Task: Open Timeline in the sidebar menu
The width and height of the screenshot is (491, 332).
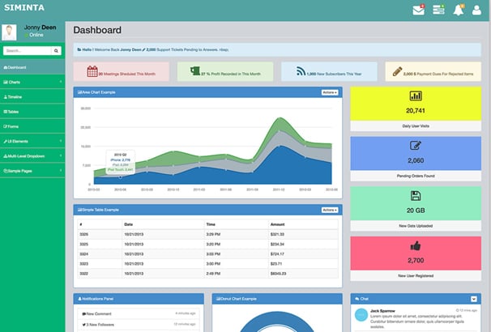Action: [32, 96]
